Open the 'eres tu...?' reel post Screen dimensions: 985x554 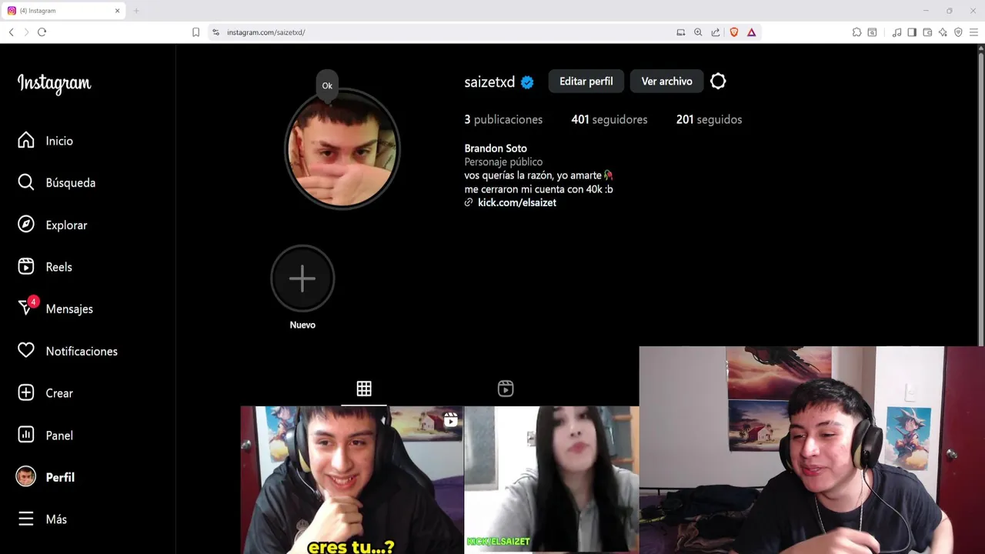click(x=352, y=480)
